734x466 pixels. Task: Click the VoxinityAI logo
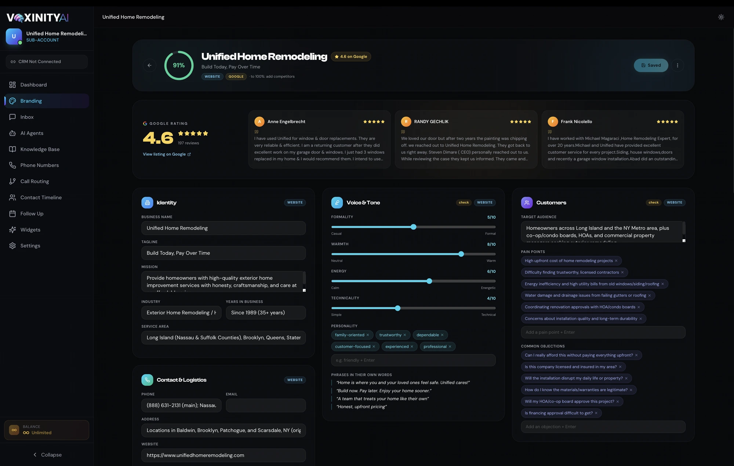pos(37,18)
